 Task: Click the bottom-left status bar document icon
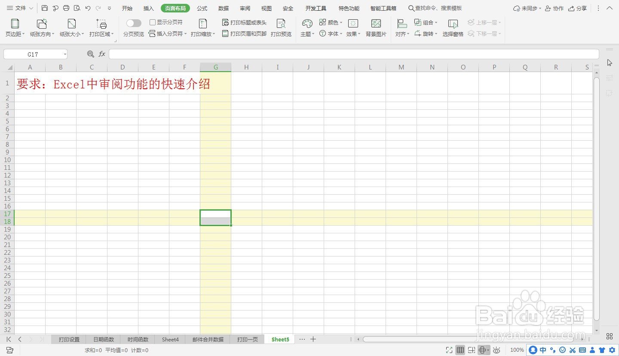click(9, 350)
